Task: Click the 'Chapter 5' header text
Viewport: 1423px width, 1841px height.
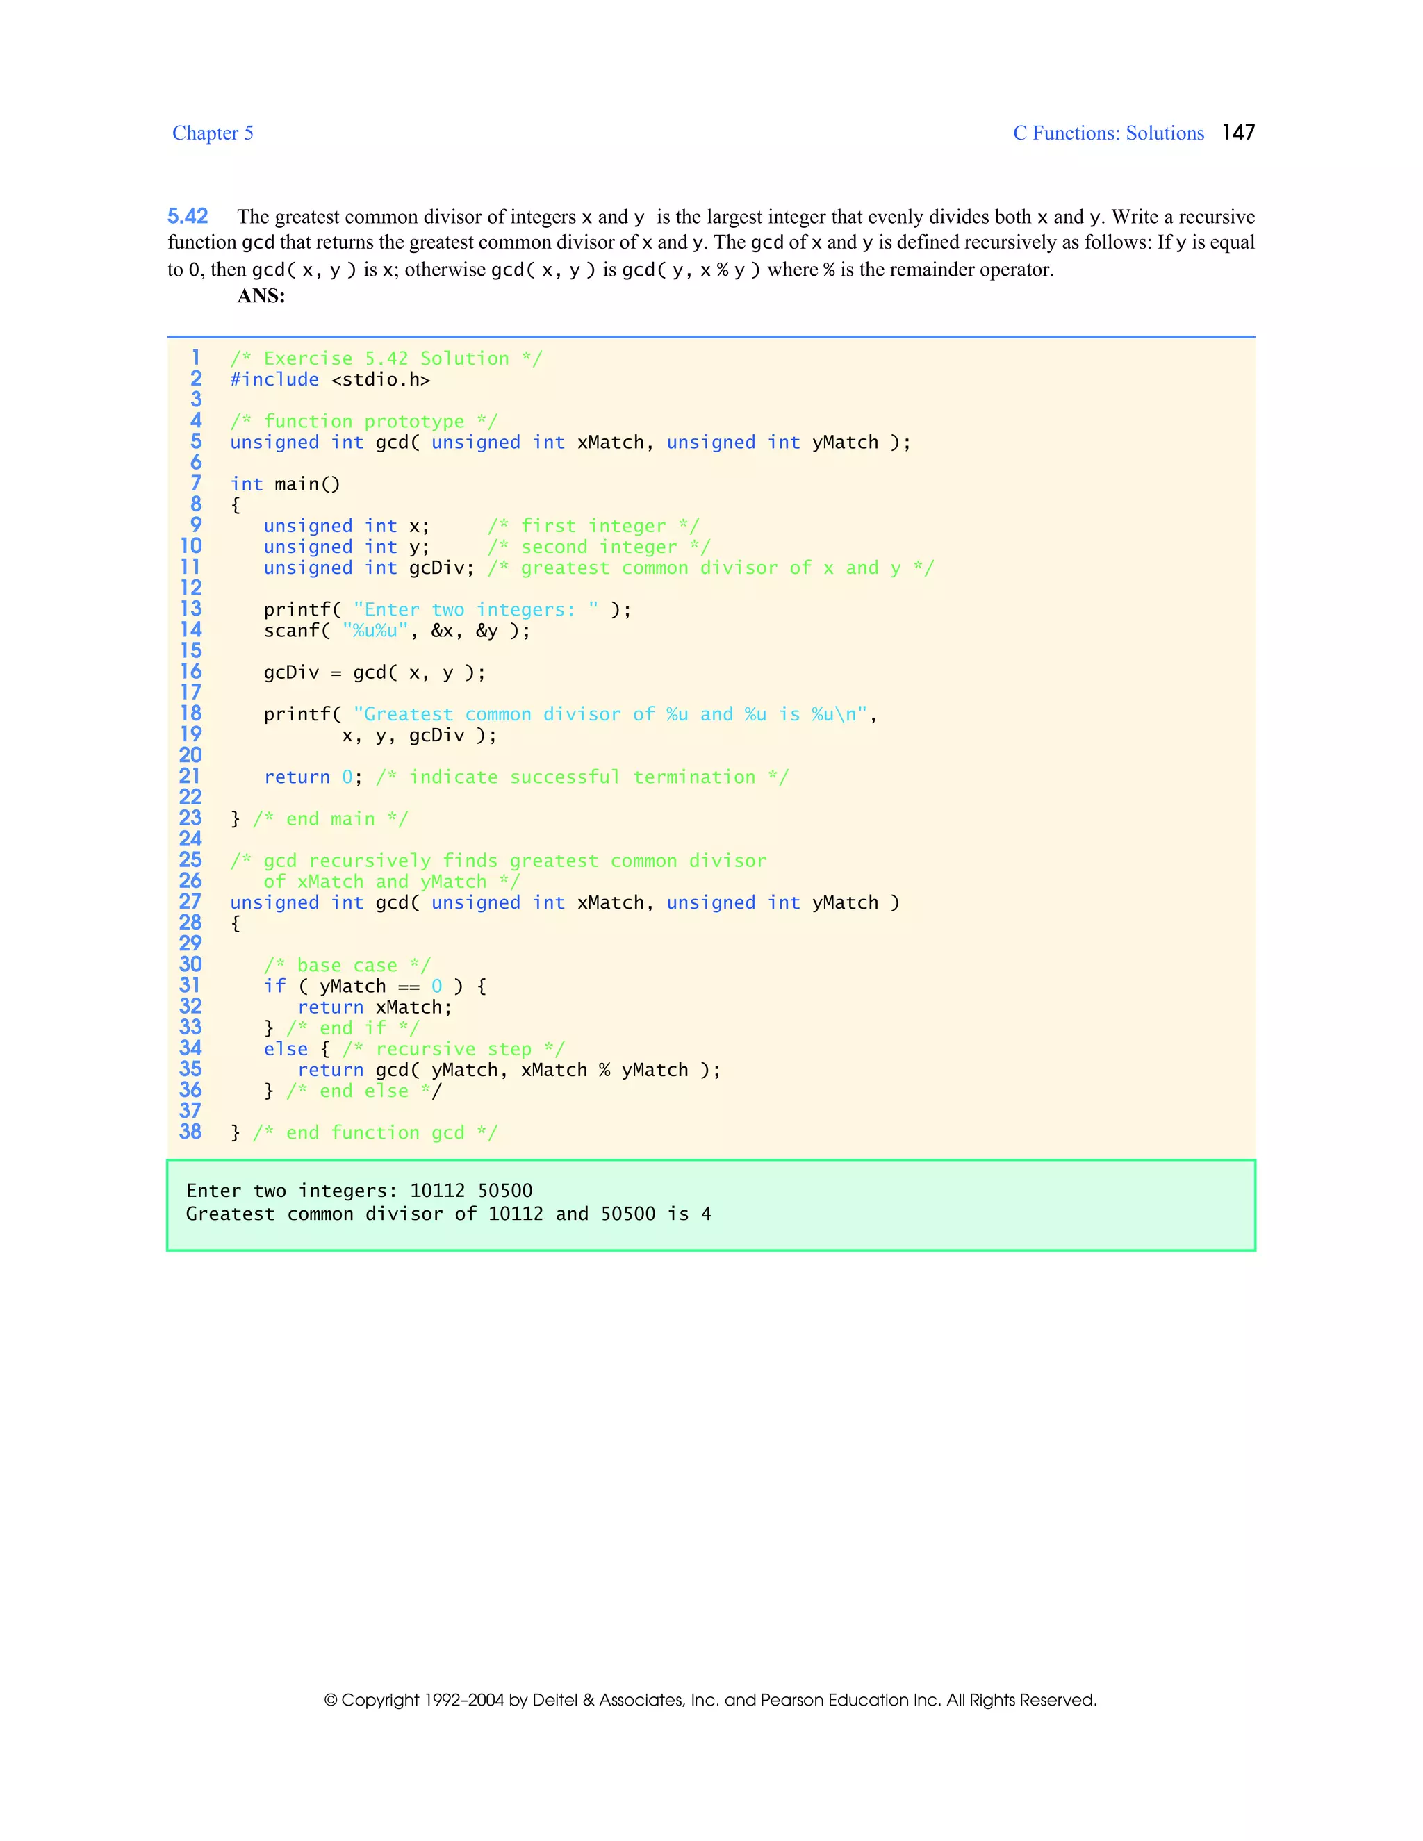Action: [213, 133]
